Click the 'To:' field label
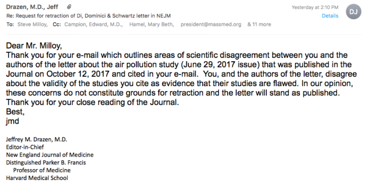Viewport: 370px width, 186px height. [x=10, y=24]
